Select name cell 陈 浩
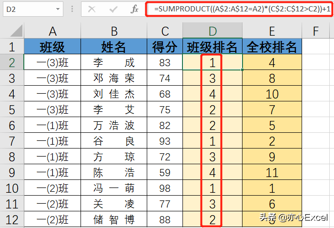The height and width of the screenshot is (228, 334). tap(114, 172)
